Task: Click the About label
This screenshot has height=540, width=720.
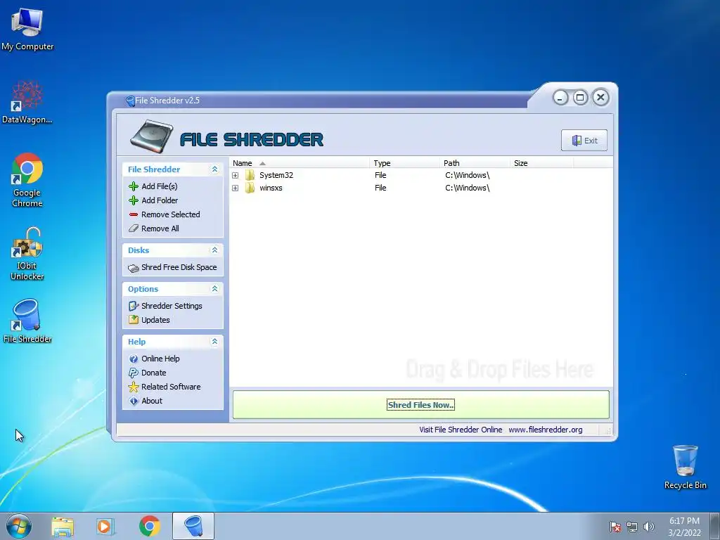Action: pyautogui.click(x=152, y=401)
